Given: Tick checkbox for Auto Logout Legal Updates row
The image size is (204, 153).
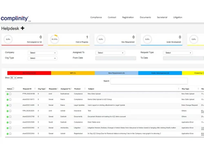Looking at the screenshot, I should pos(10,105).
